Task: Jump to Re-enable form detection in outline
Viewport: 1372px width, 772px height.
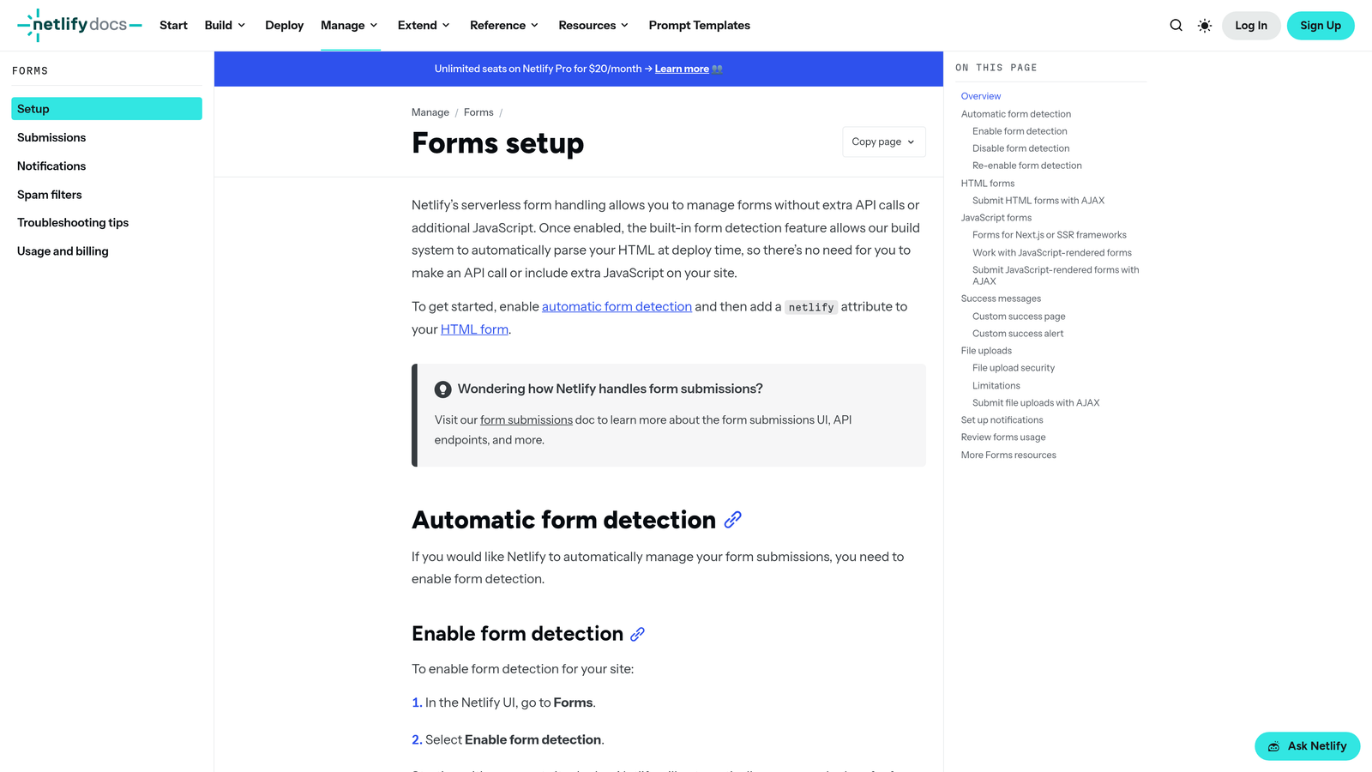Action: pos(1027,166)
